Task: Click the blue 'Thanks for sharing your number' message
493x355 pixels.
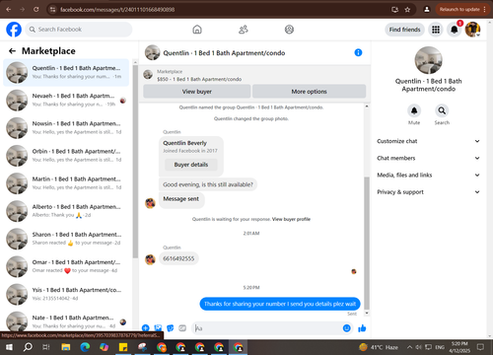Action: point(280,304)
